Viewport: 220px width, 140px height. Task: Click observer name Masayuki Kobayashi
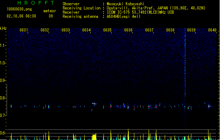[x=126, y=4]
